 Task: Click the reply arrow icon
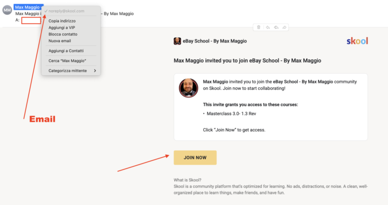(268, 27)
